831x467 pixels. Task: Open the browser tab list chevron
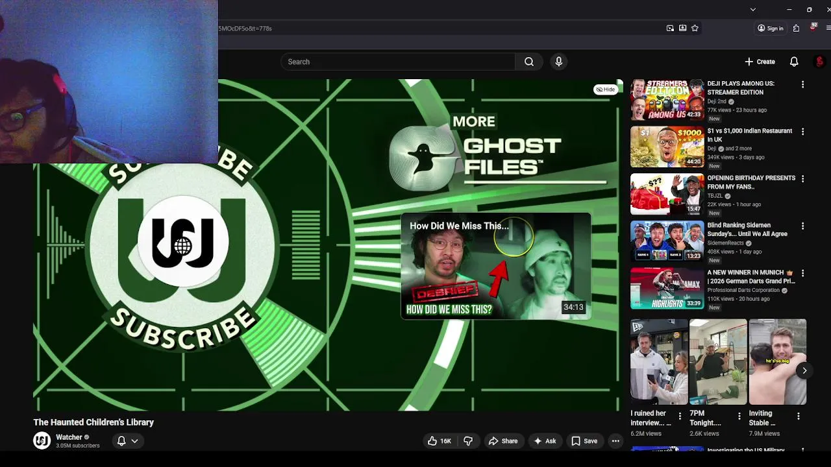[752, 10]
